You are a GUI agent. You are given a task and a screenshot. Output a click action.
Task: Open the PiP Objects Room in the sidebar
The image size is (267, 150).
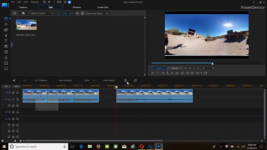click(6, 30)
